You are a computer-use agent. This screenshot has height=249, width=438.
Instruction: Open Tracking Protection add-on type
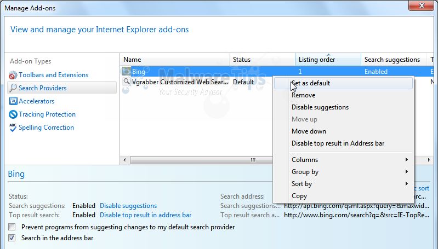(x=47, y=114)
